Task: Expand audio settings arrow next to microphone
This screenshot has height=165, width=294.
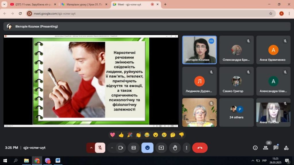Action: click(91, 148)
